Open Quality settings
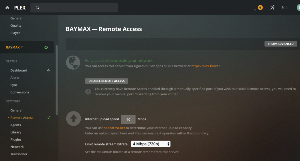The image size is (300, 161). click(16, 25)
